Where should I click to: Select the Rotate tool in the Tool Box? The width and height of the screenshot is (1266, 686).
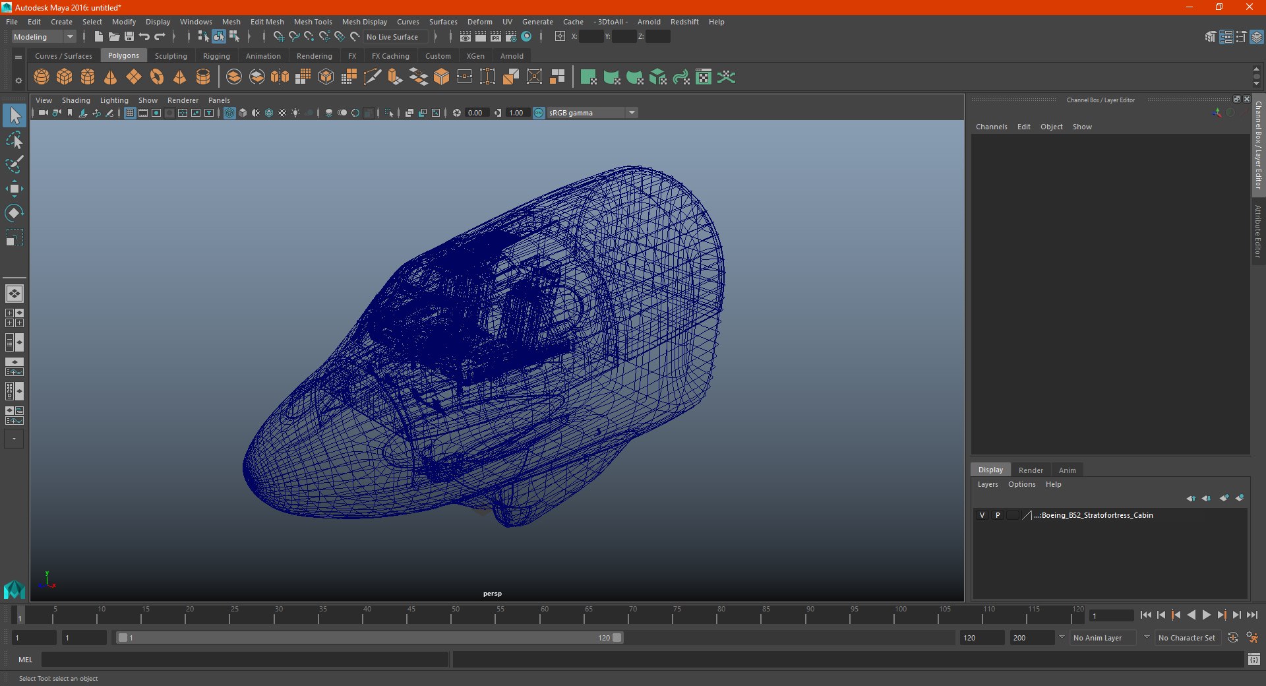[x=14, y=213]
